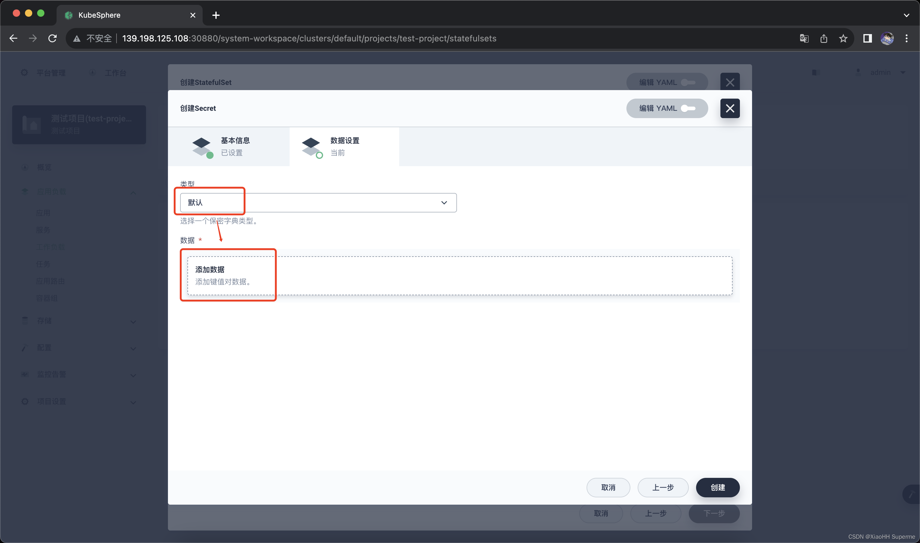
Task: Open the 类型 dropdown showing 默认
Action: coord(318,203)
